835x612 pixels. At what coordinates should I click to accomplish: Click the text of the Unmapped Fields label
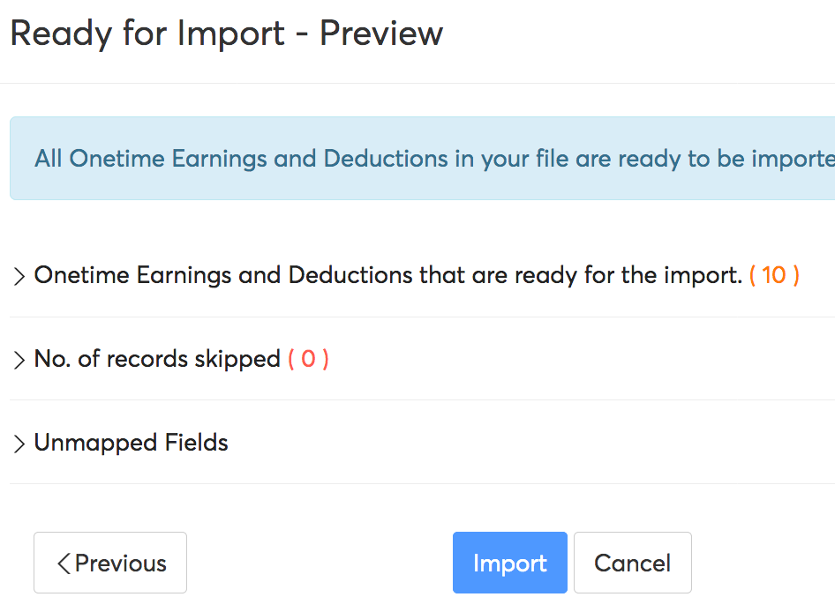coord(130,443)
